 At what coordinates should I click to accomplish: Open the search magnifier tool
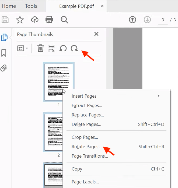pos(64,20)
